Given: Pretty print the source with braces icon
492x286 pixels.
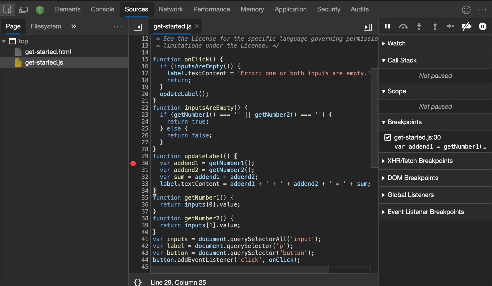Looking at the screenshot, I should (x=138, y=282).
